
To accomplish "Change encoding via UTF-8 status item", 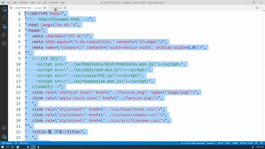I will (220, 143).
